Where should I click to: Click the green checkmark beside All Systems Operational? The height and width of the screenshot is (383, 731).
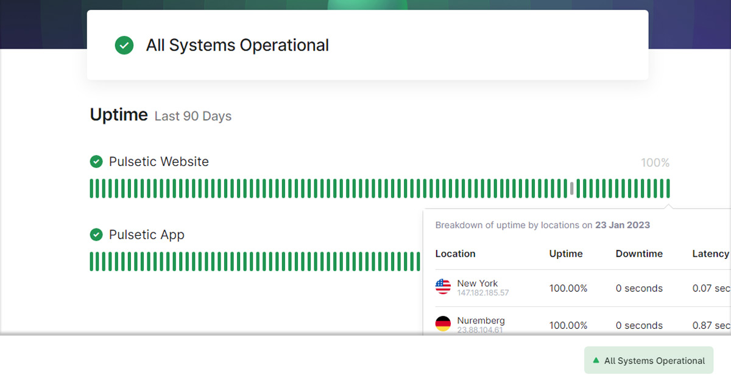(124, 45)
